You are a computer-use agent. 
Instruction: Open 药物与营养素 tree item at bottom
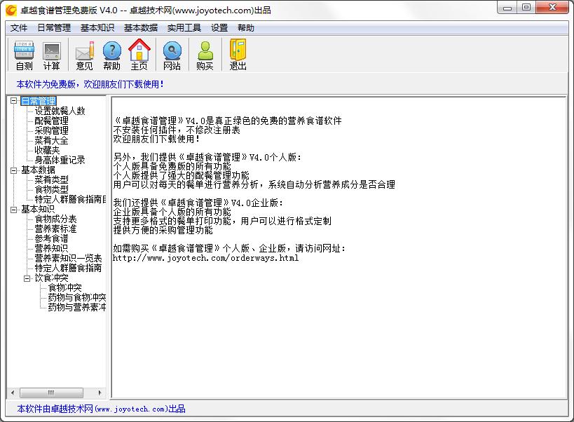(x=77, y=308)
